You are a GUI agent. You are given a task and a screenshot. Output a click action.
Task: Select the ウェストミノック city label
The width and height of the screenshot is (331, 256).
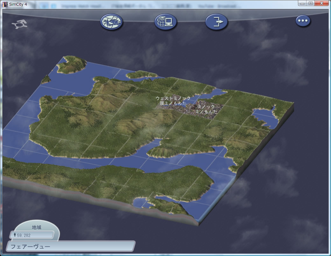[x=173, y=98]
